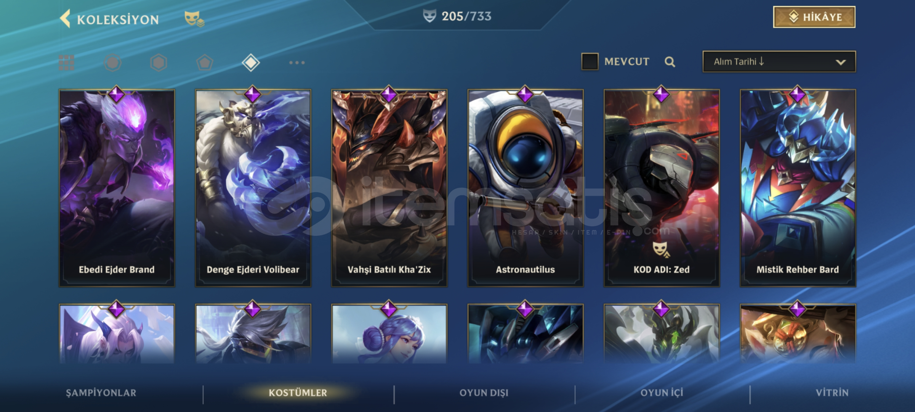The width and height of the screenshot is (915, 412).
Task: Open the KOD ADI: Zed skin card
Action: tap(662, 188)
